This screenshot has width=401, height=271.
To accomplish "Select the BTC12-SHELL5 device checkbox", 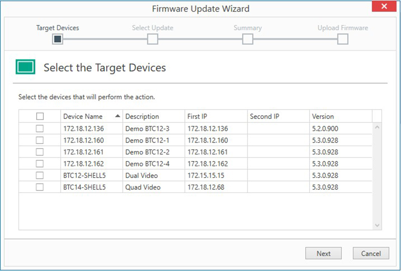I will point(40,175).
